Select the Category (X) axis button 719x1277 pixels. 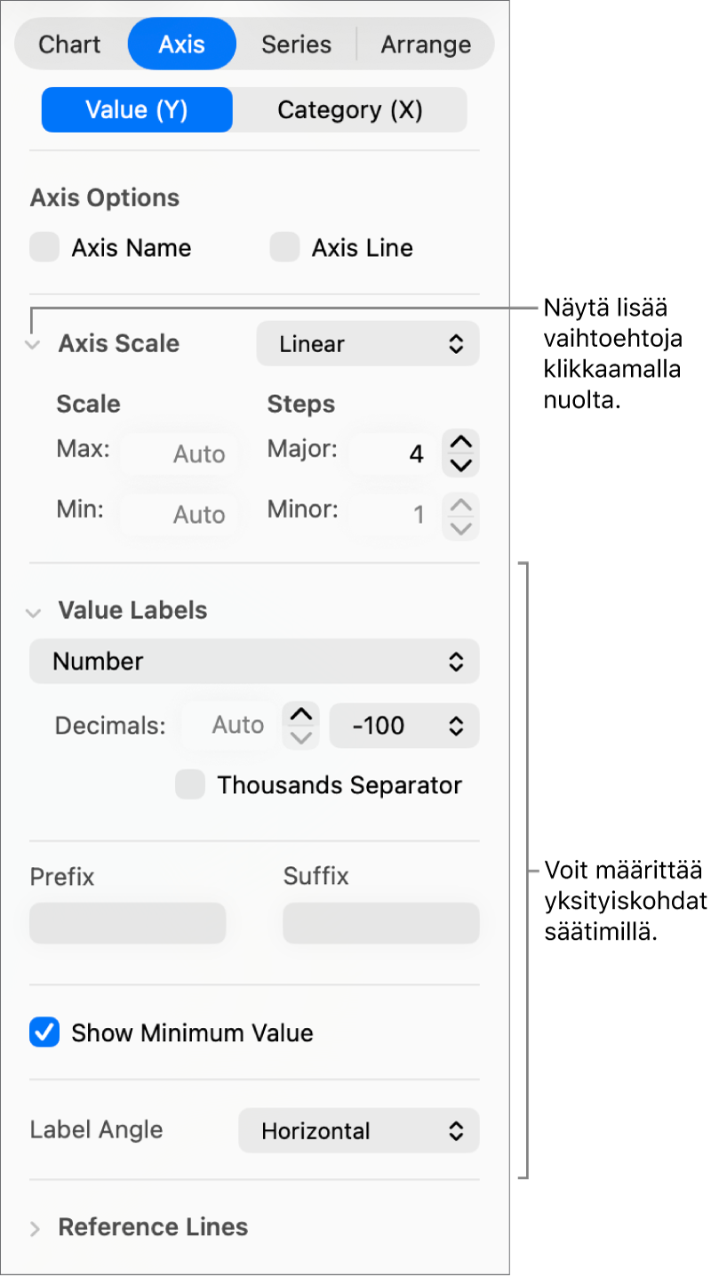(x=349, y=110)
